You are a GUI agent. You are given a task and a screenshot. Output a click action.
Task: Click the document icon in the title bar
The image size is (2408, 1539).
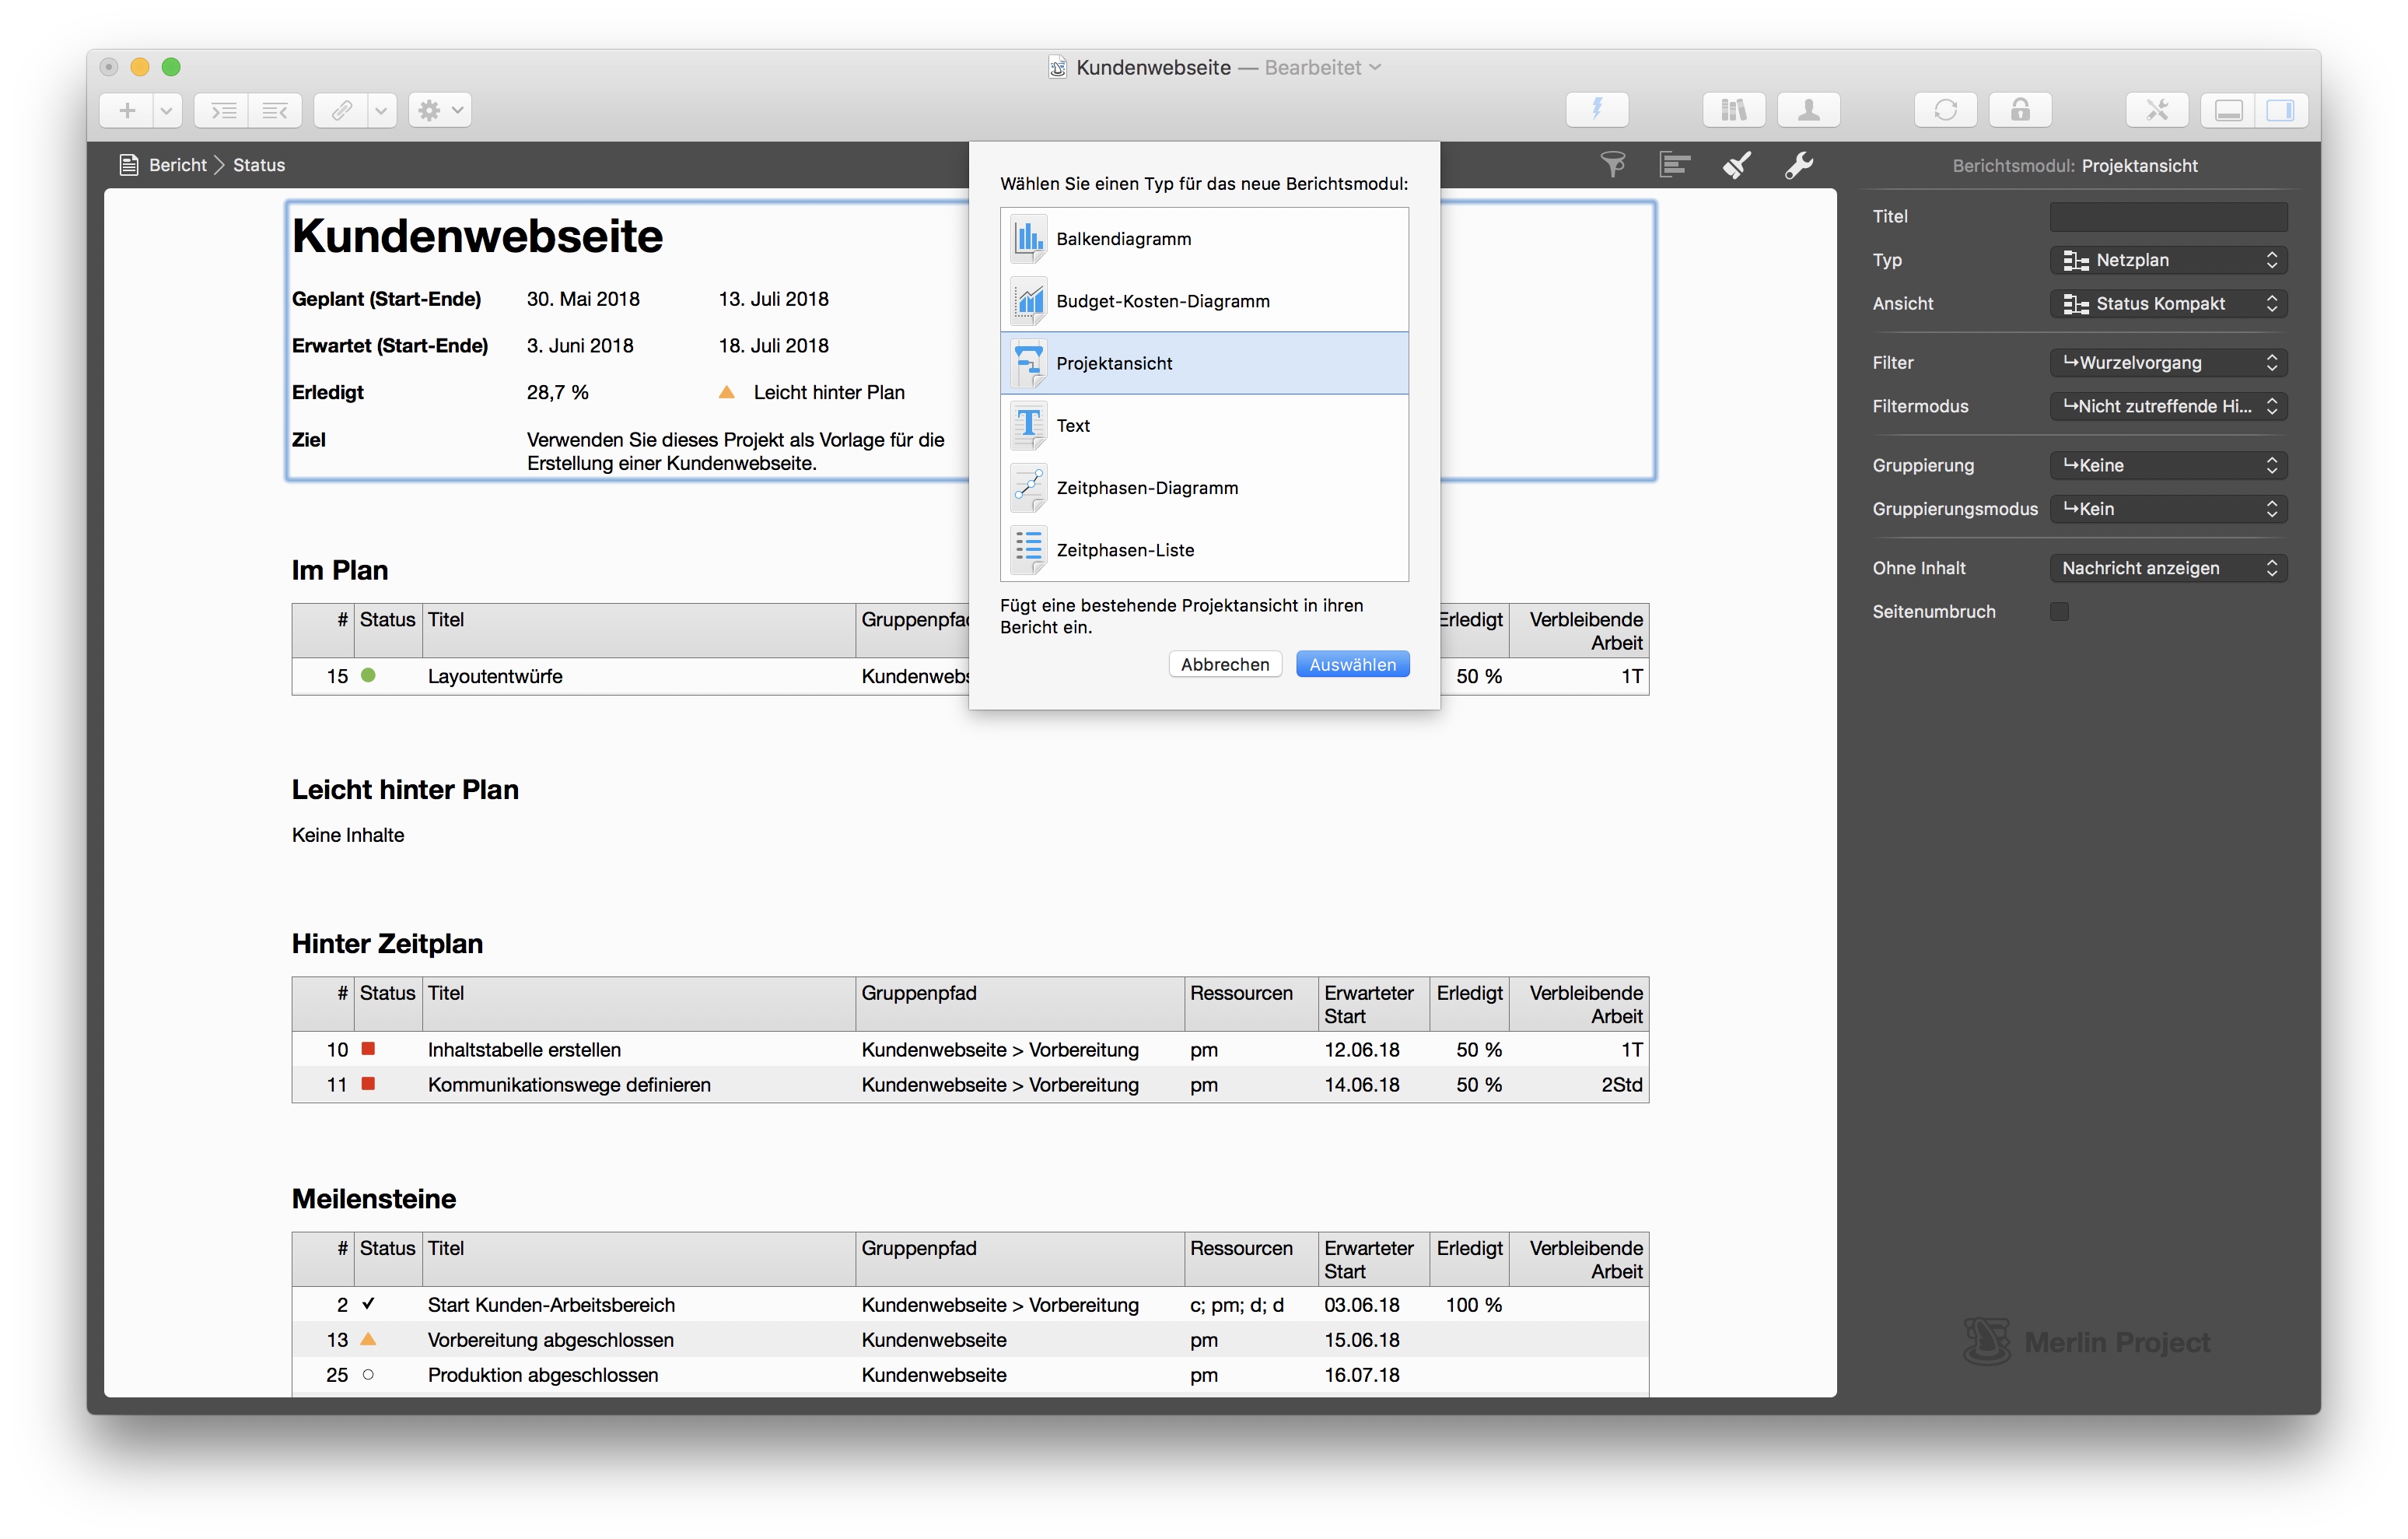(1057, 67)
